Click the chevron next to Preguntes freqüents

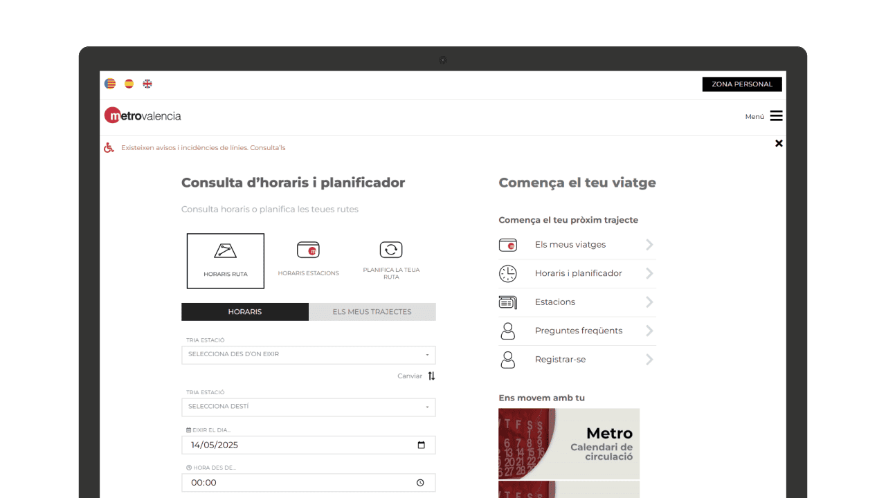pos(649,331)
